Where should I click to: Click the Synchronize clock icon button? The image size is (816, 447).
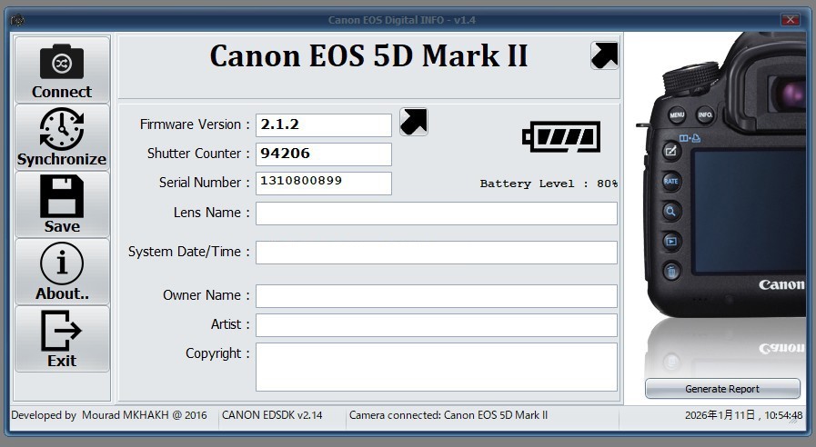click(62, 136)
